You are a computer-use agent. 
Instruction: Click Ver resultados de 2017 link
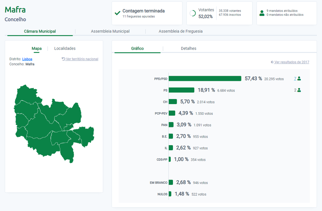292,62
